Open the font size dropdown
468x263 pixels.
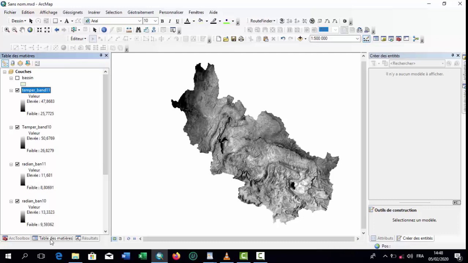(155, 21)
